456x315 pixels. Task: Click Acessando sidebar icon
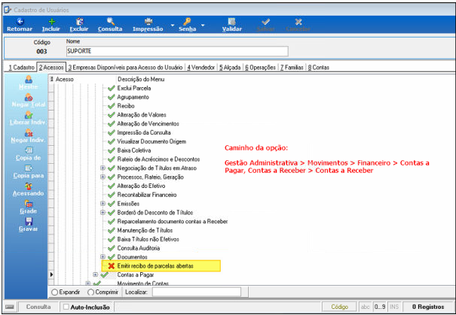(x=29, y=186)
